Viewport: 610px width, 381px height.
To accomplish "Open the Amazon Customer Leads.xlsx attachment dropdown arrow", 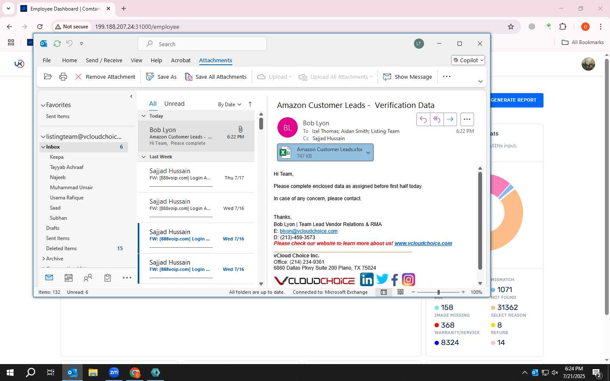I will click(x=368, y=153).
